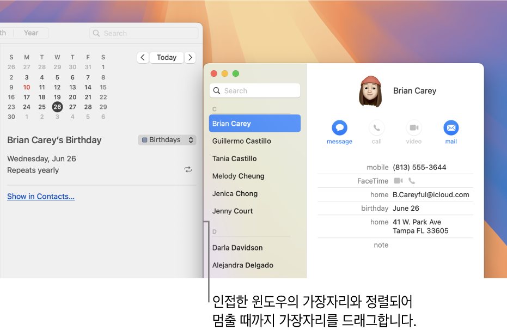Image resolution: width=507 pixels, height=330 pixels.
Task: Click the email B.Careyful@icloud.com
Action: [431, 194]
